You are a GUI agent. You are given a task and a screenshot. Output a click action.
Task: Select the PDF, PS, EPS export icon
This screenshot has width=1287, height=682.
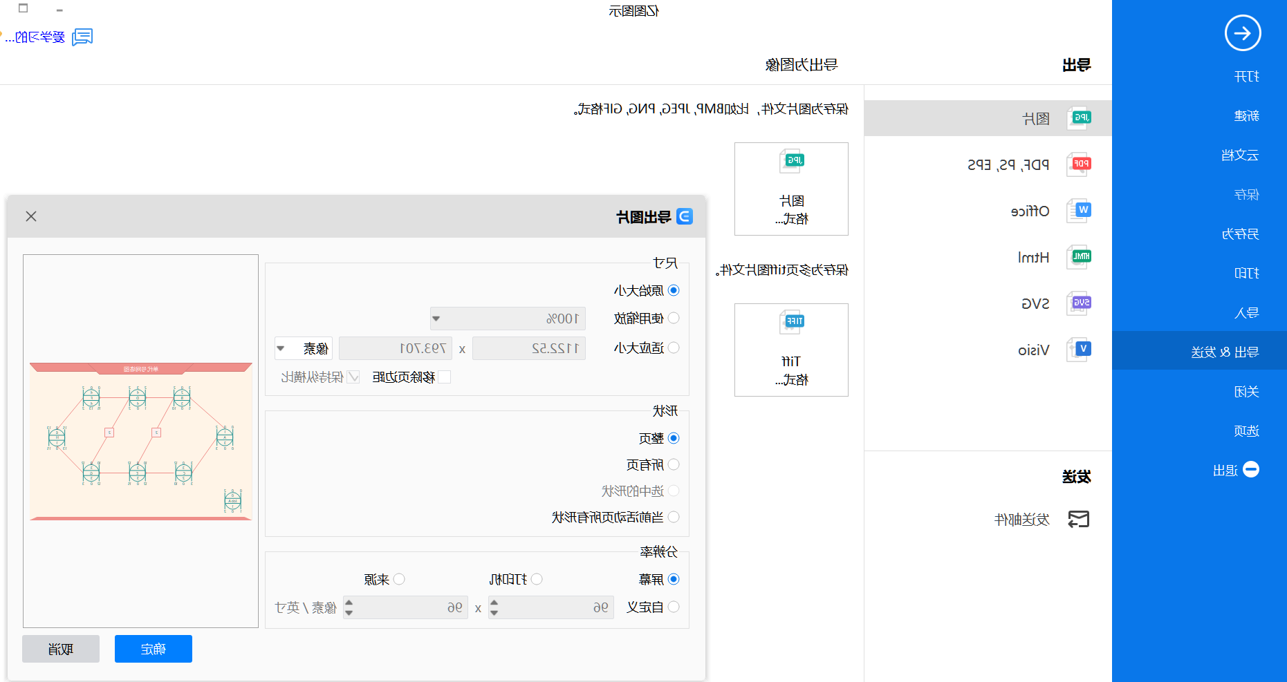1079,164
